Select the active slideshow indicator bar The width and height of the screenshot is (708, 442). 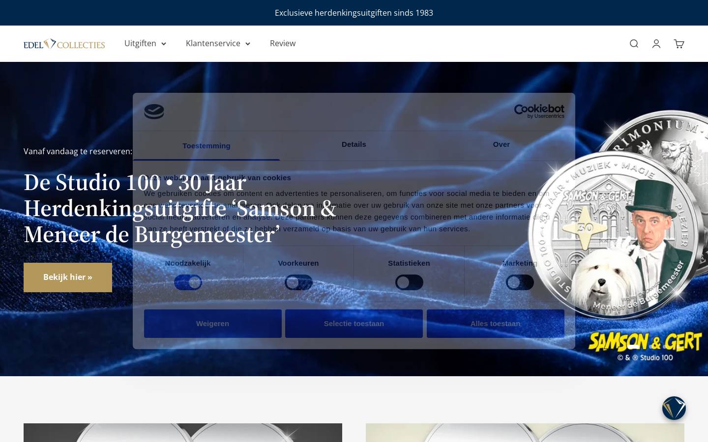pyautogui.click(x=633, y=347)
